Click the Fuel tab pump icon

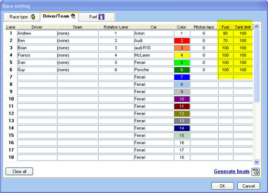point(102,17)
